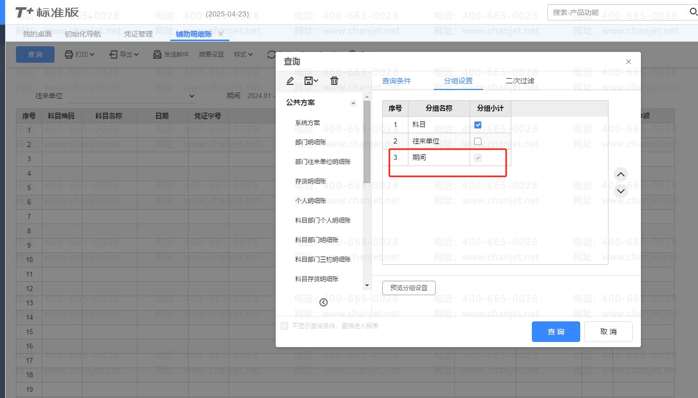Select the 分组设置 tab
Screen dimensions: 698x398
[458, 81]
